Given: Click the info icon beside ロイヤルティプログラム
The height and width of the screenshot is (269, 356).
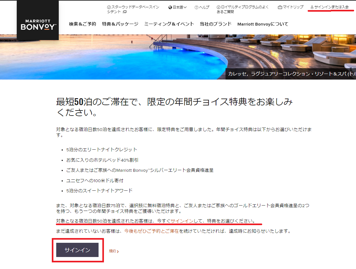Looking at the screenshot, I should pos(218,7).
